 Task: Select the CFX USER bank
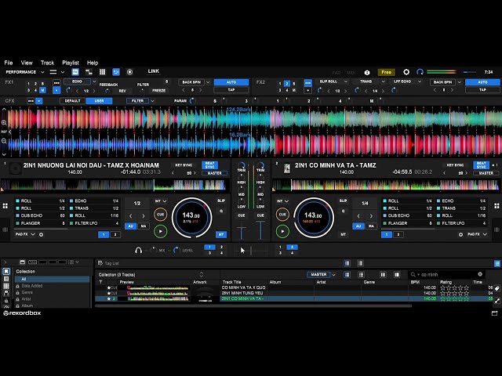[100, 101]
